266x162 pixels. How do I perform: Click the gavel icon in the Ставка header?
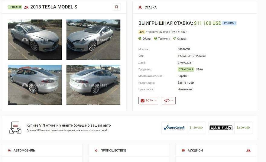click(x=140, y=7)
